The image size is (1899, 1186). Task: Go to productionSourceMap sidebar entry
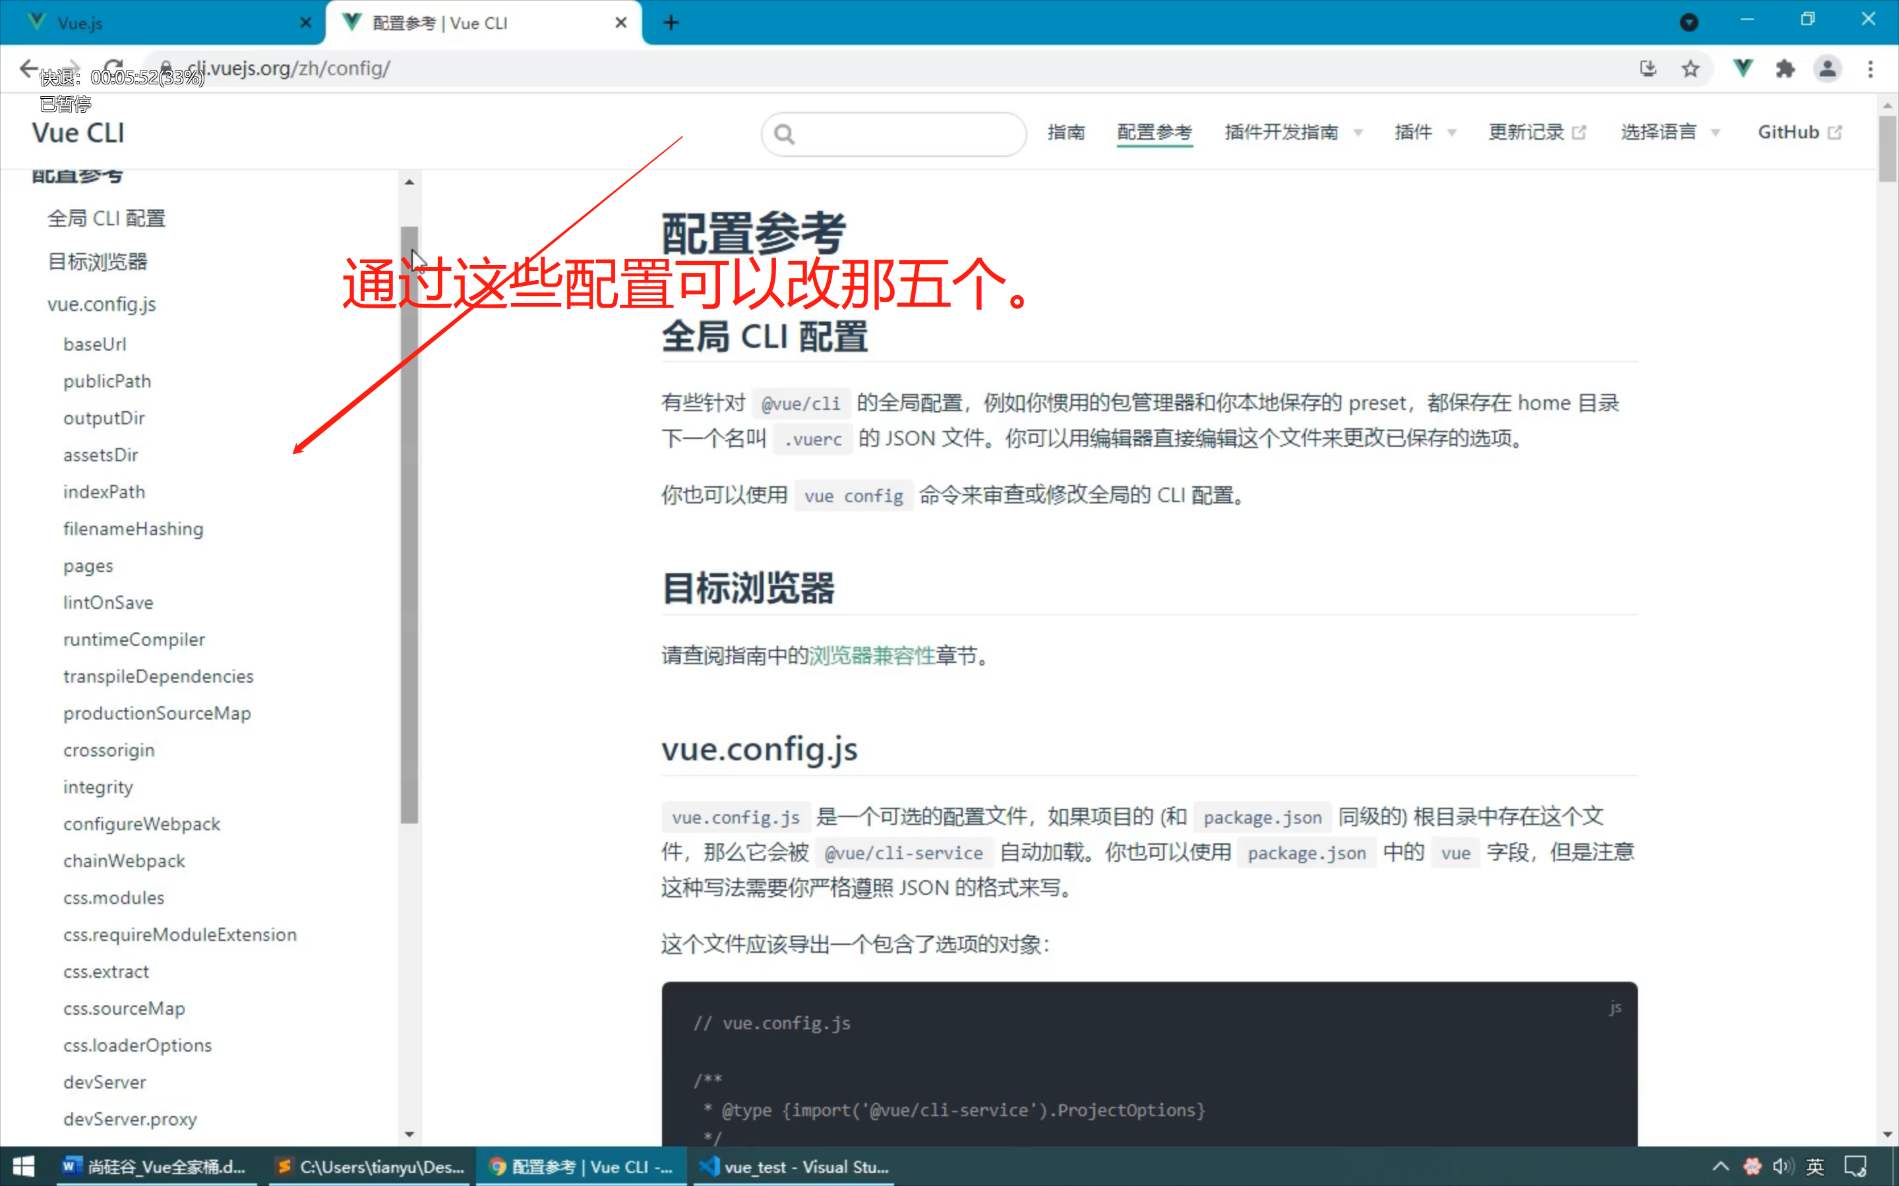tap(158, 714)
